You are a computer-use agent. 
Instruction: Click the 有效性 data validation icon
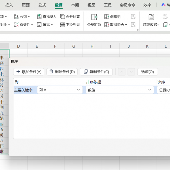(16, 25)
